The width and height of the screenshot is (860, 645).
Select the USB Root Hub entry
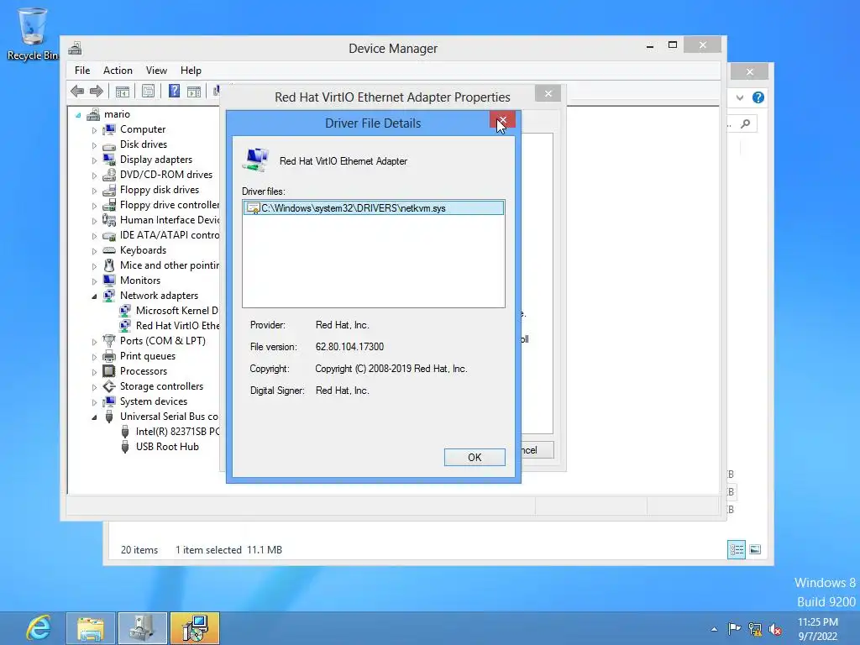coord(167,447)
